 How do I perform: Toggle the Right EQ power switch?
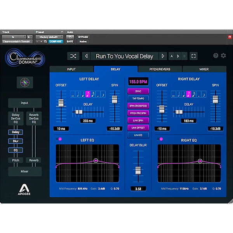pyautogui.click(x=160, y=139)
